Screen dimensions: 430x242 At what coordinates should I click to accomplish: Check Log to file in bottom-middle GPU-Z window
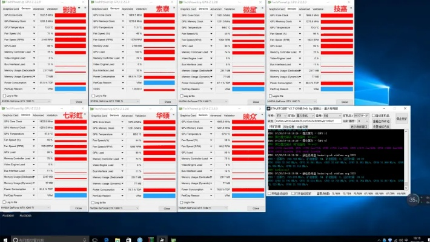(x=94, y=201)
